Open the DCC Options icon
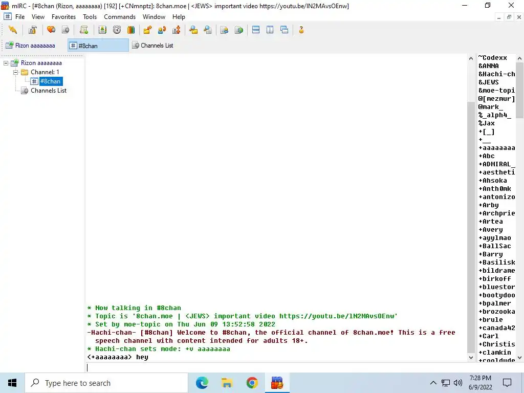524x393 pixels. click(x=177, y=30)
